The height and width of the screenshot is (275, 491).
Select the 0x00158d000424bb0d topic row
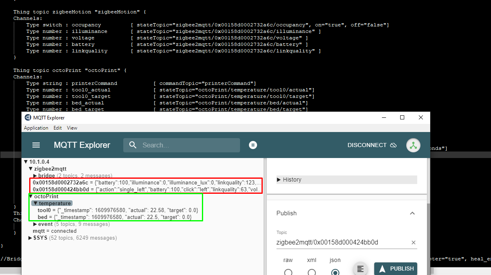pos(147,190)
